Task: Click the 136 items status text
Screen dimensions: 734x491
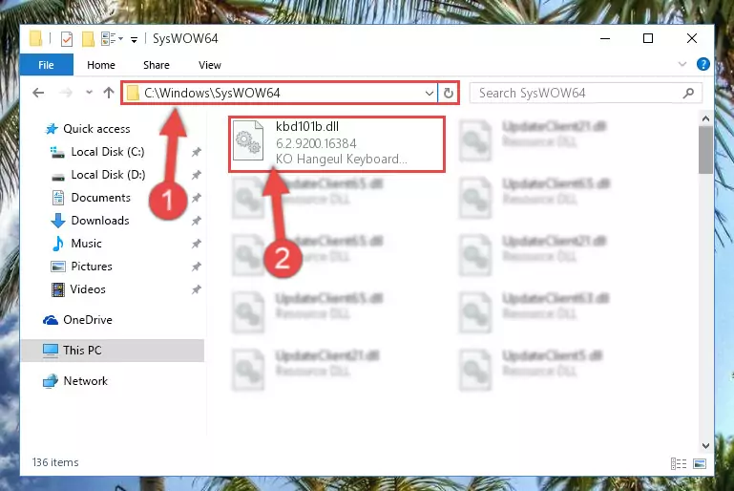Action: click(55, 462)
